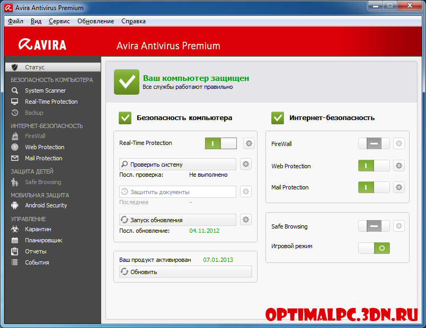Click the green check beside Безопасность компьютера
Screen dimensions: 426x328
(125, 118)
